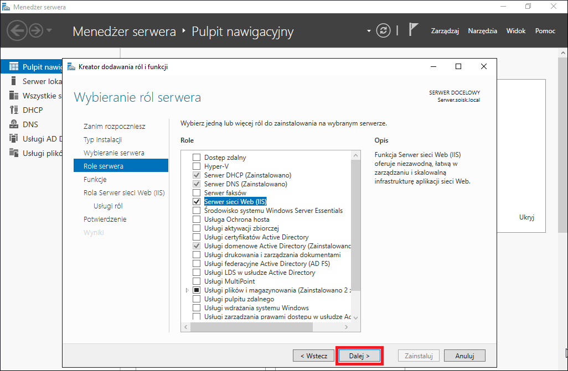Click the Dalej > button
568x371 pixels.
point(359,356)
